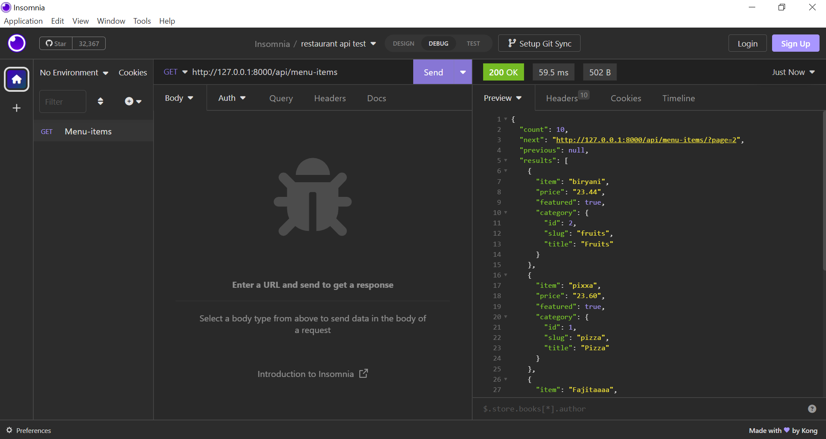Open the Preview mode dropdown
Viewport: 826px width, 439px height.
[x=503, y=98]
